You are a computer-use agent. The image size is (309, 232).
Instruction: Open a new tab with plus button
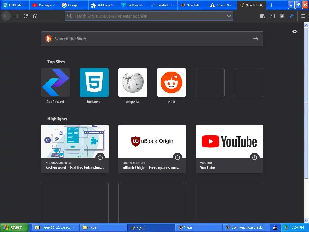coord(271,5)
